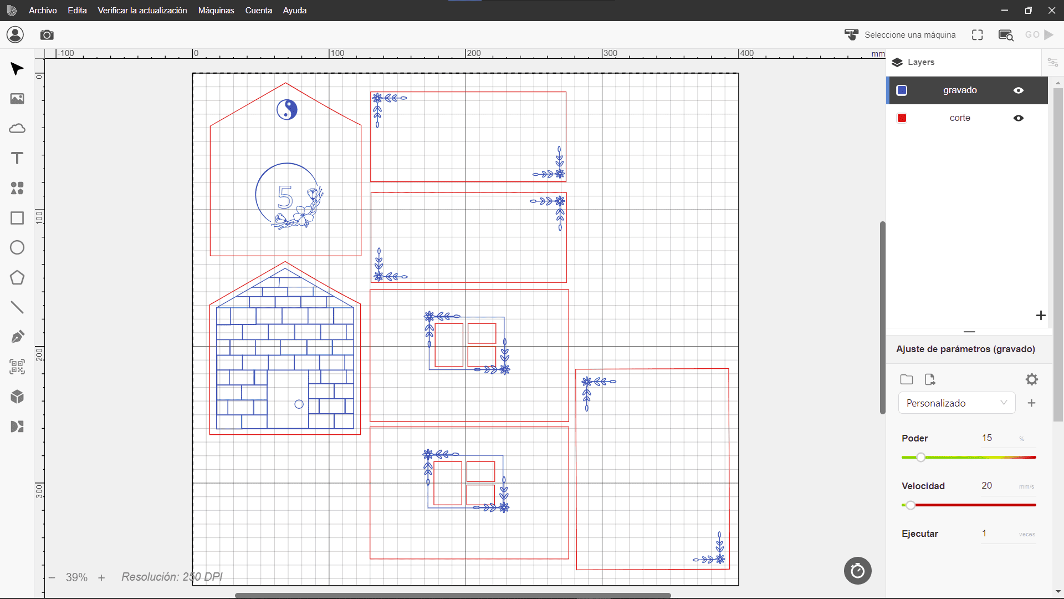This screenshot has height=599, width=1064.
Task: Open the QR code tool
Action: click(x=17, y=367)
